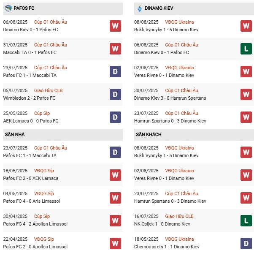Select the SÂN KHÁCH section header
Image resolution: width=254 pixels, height=253 pixels.
[149, 134]
